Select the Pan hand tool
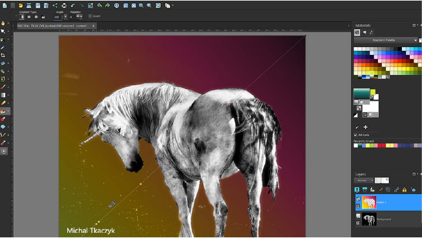The image size is (422, 238). (x=3, y=23)
